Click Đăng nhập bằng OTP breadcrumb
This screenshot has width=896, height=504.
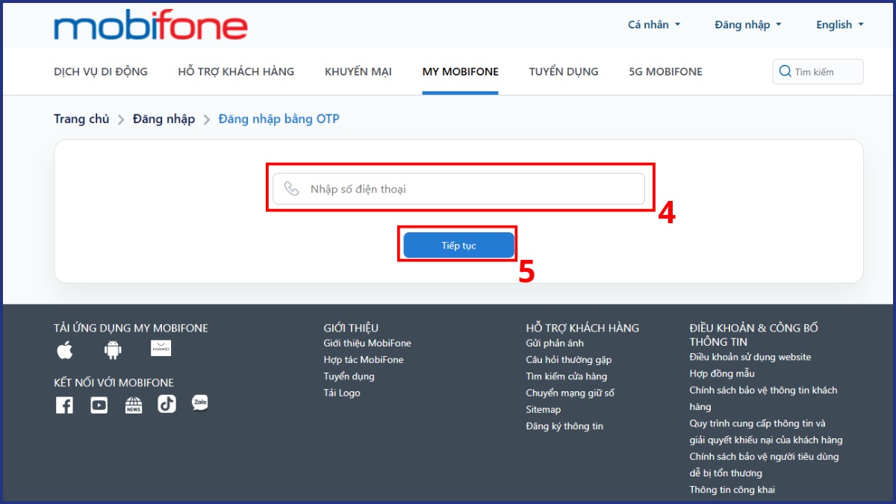pyautogui.click(x=279, y=119)
